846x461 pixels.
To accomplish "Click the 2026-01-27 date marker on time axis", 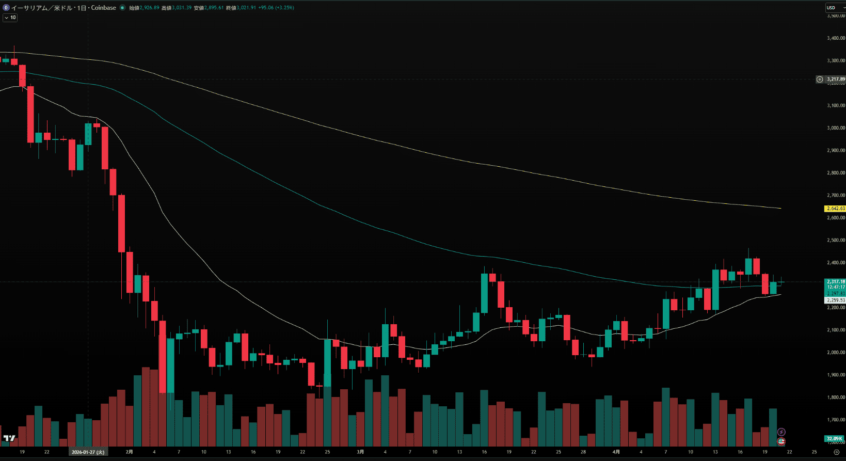I will (x=88, y=452).
